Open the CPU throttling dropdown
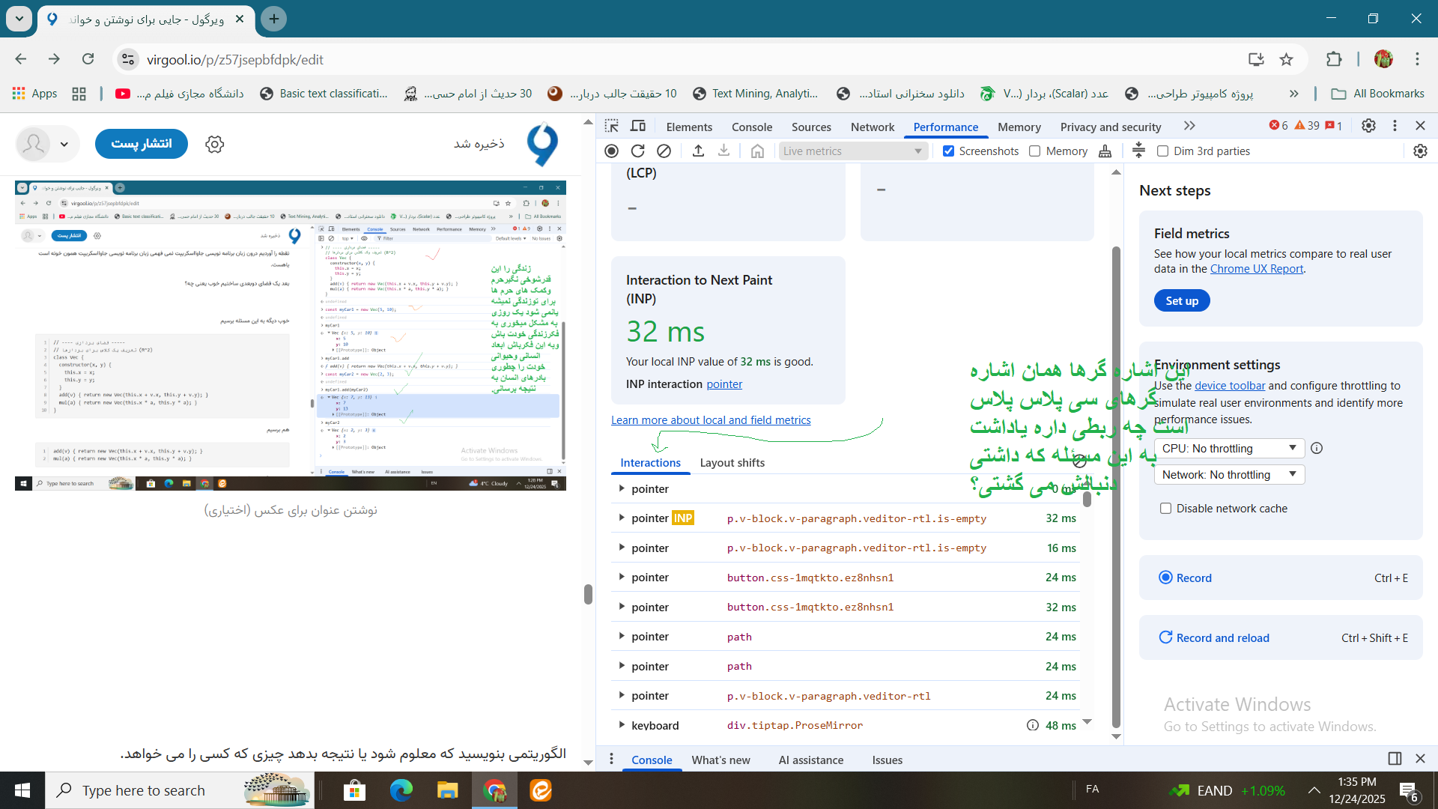 (1229, 448)
